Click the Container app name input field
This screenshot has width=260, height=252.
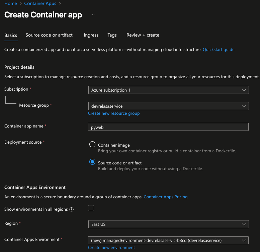click(168, 127)
